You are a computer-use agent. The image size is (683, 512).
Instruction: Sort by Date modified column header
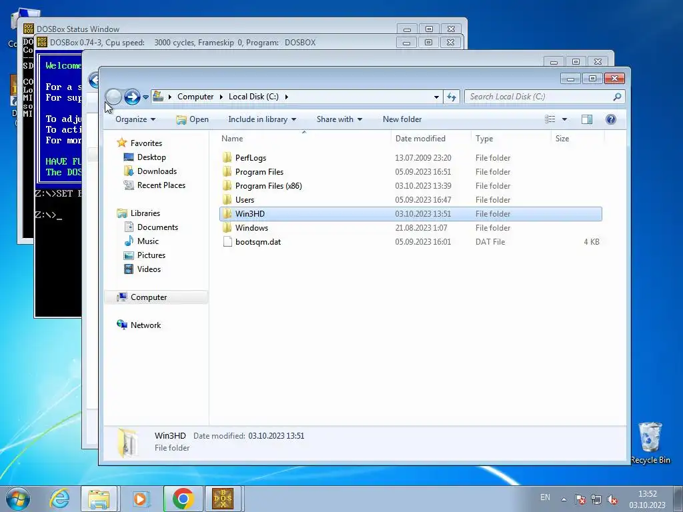pyautogui.click(x=420, y=139)
